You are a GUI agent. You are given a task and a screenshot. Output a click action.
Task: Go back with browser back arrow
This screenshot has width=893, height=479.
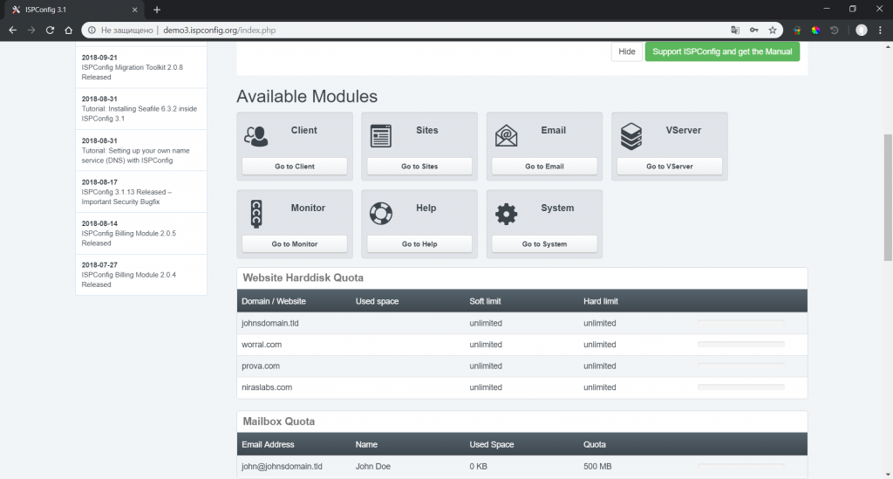click(12, 31)
